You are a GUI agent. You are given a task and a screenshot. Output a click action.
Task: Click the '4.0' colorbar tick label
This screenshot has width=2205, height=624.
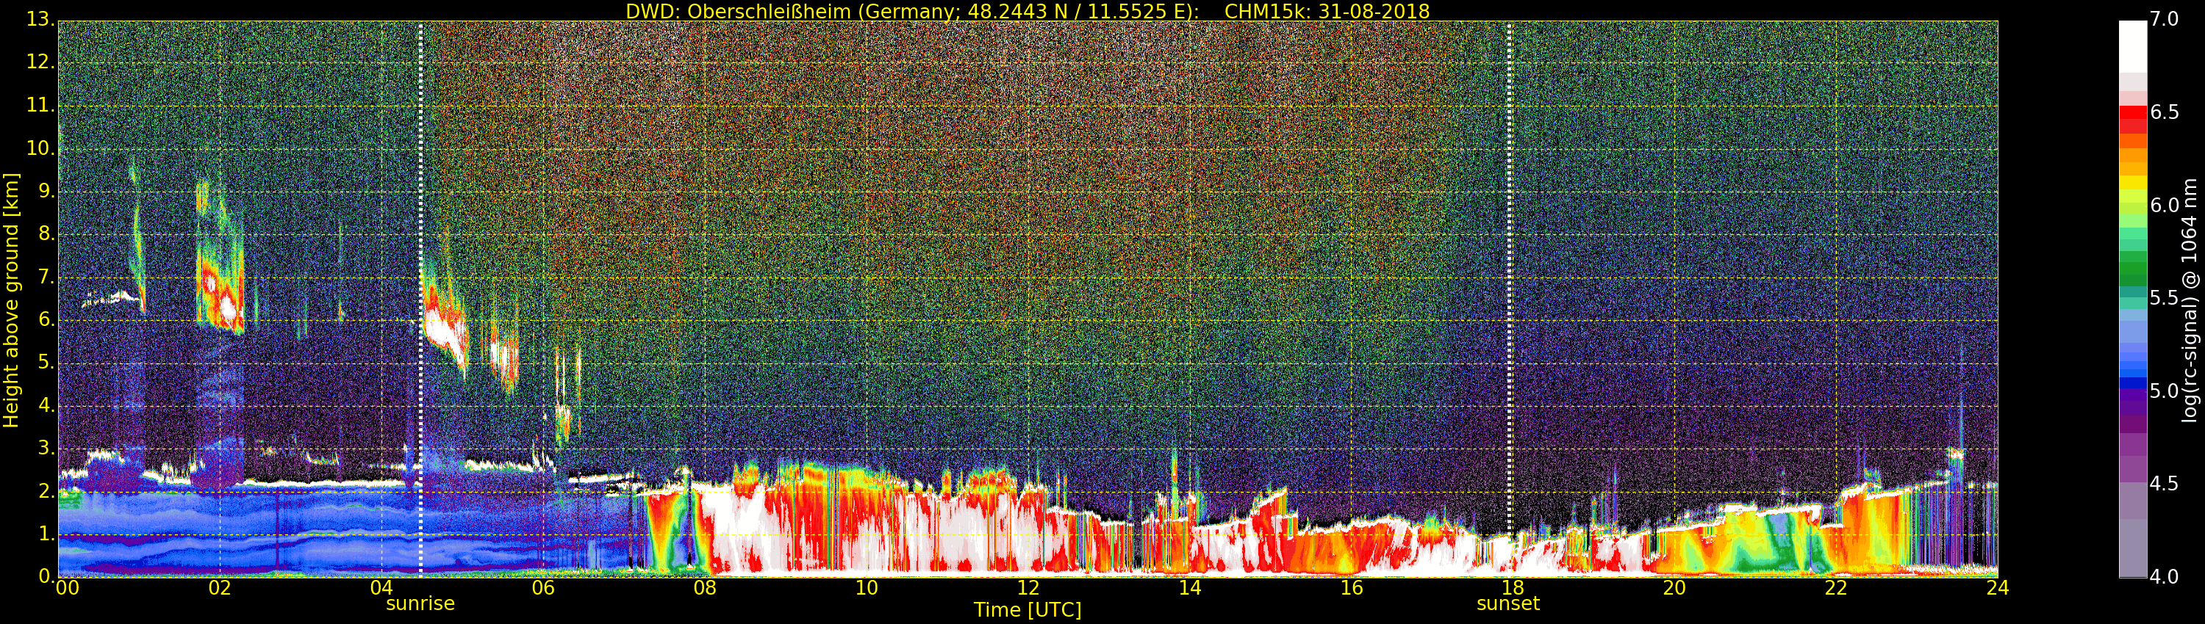click(2164, 577)
